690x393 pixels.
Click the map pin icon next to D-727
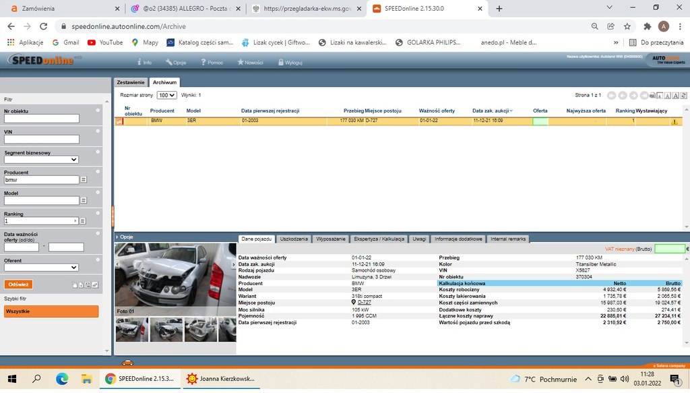pos(354,302)
